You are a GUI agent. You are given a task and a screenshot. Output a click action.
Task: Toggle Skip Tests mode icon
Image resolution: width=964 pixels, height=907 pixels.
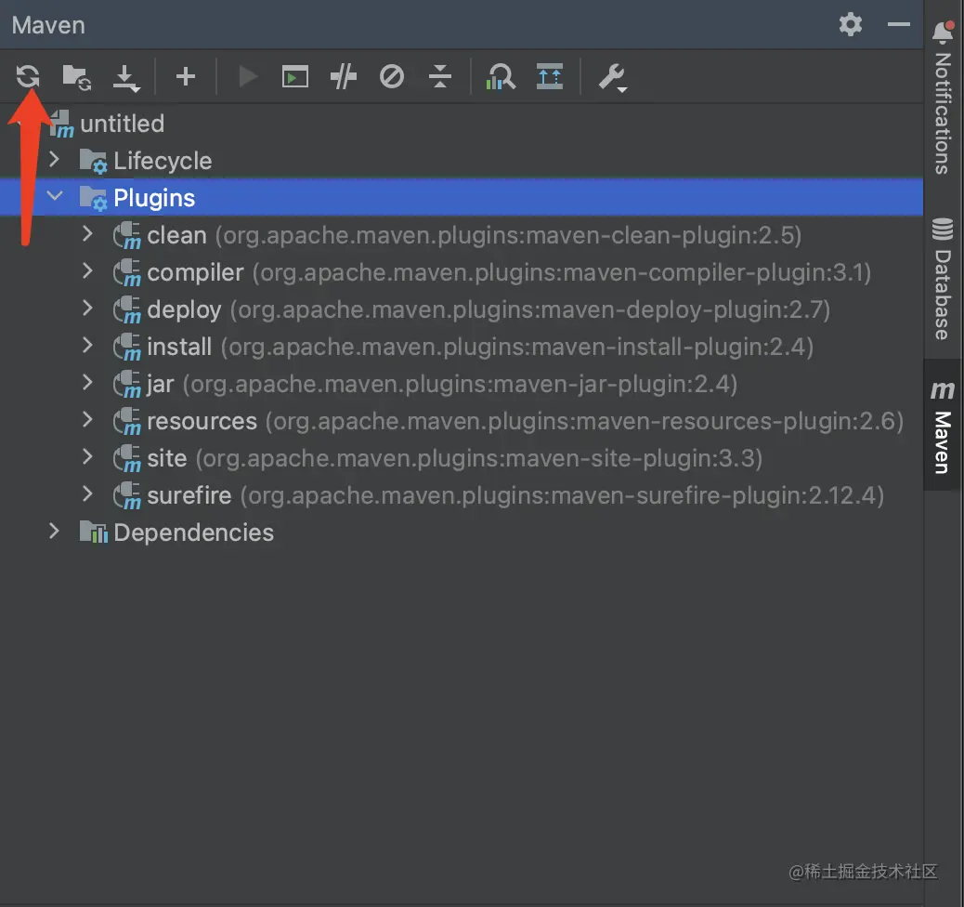tap(392, 77)
